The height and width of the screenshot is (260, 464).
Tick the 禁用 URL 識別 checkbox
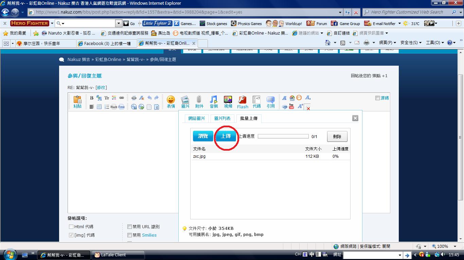129,226
